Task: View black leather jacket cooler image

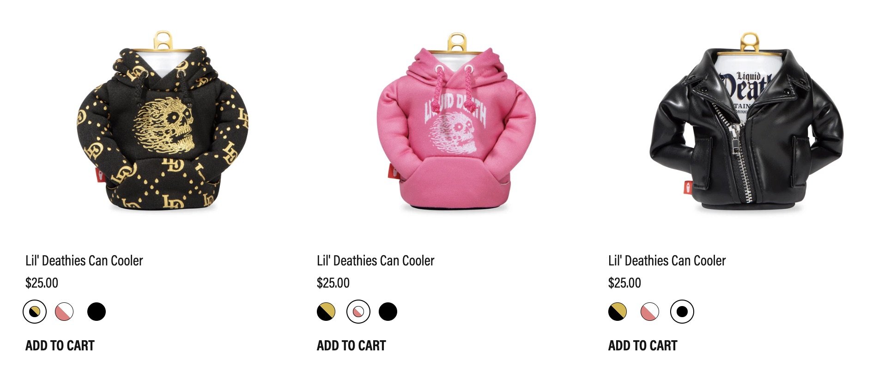Action: tap(746, 122)
